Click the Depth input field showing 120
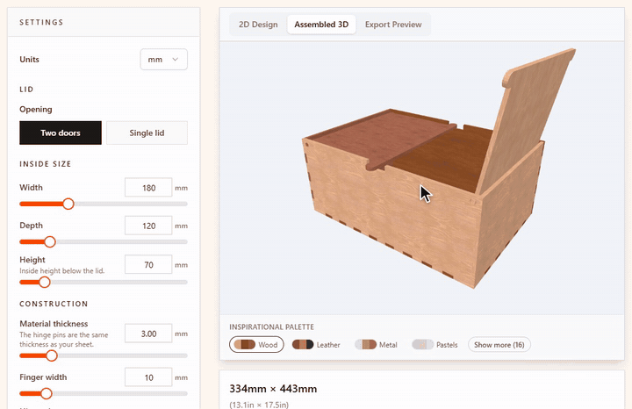Viewport: 632px width, 409px height. (148, 226)
